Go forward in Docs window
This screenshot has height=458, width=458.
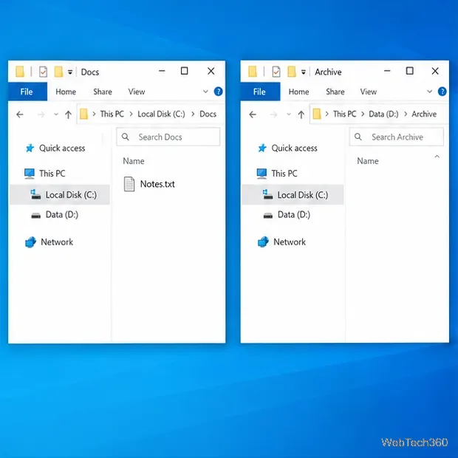41,115
